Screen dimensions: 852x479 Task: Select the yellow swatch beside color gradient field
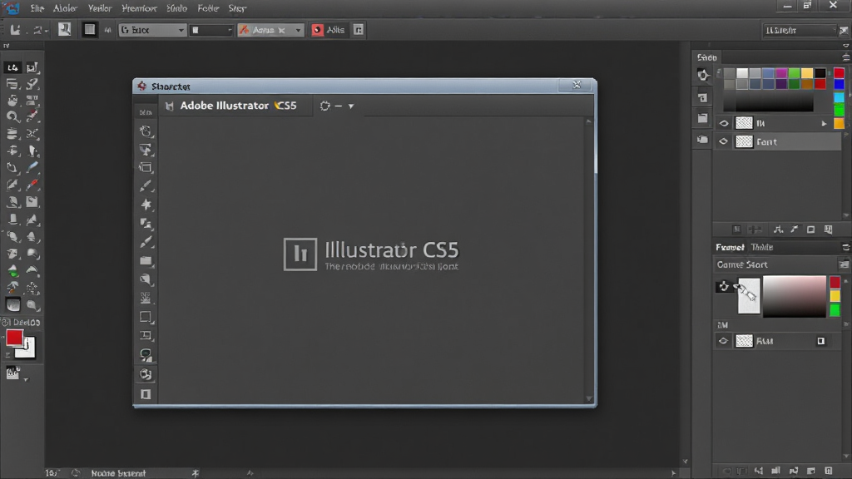(x=835, y=296)
